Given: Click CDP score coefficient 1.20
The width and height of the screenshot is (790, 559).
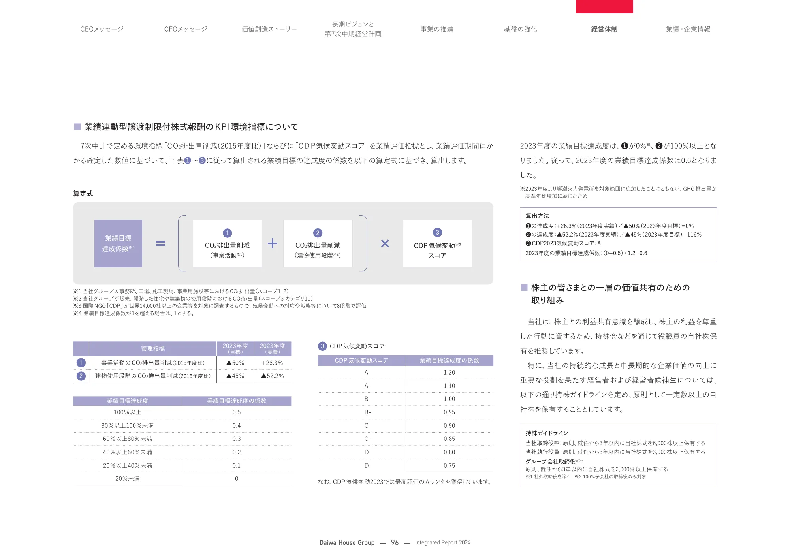Looking at the screenshot, I should tap(450, 372).
